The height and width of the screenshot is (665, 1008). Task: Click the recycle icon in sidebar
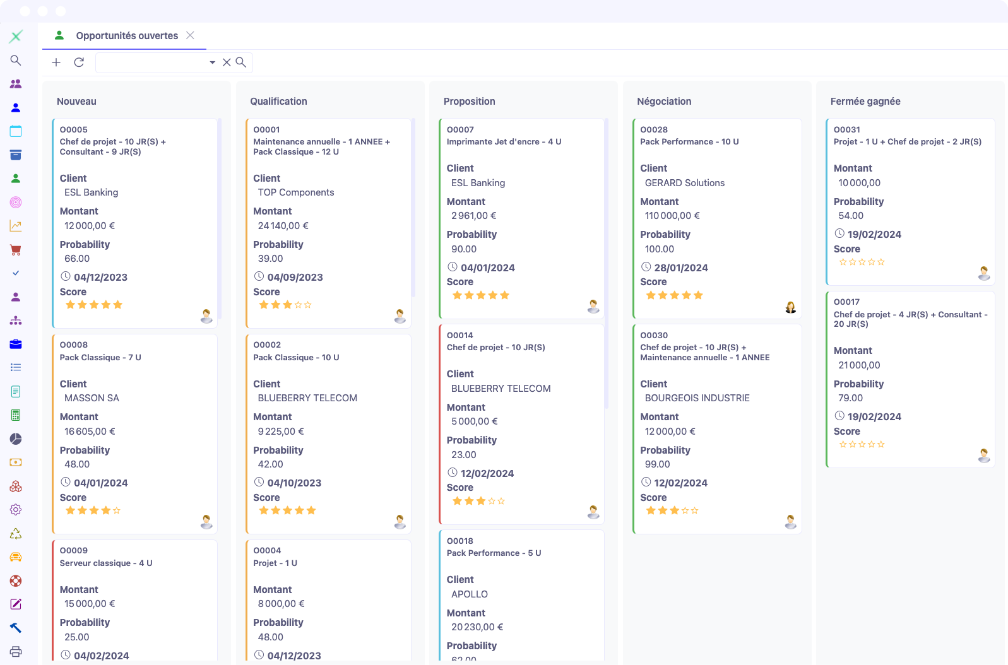16,534
